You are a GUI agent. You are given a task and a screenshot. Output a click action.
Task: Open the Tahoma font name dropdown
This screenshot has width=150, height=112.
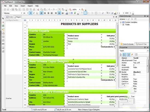point(22,13)
